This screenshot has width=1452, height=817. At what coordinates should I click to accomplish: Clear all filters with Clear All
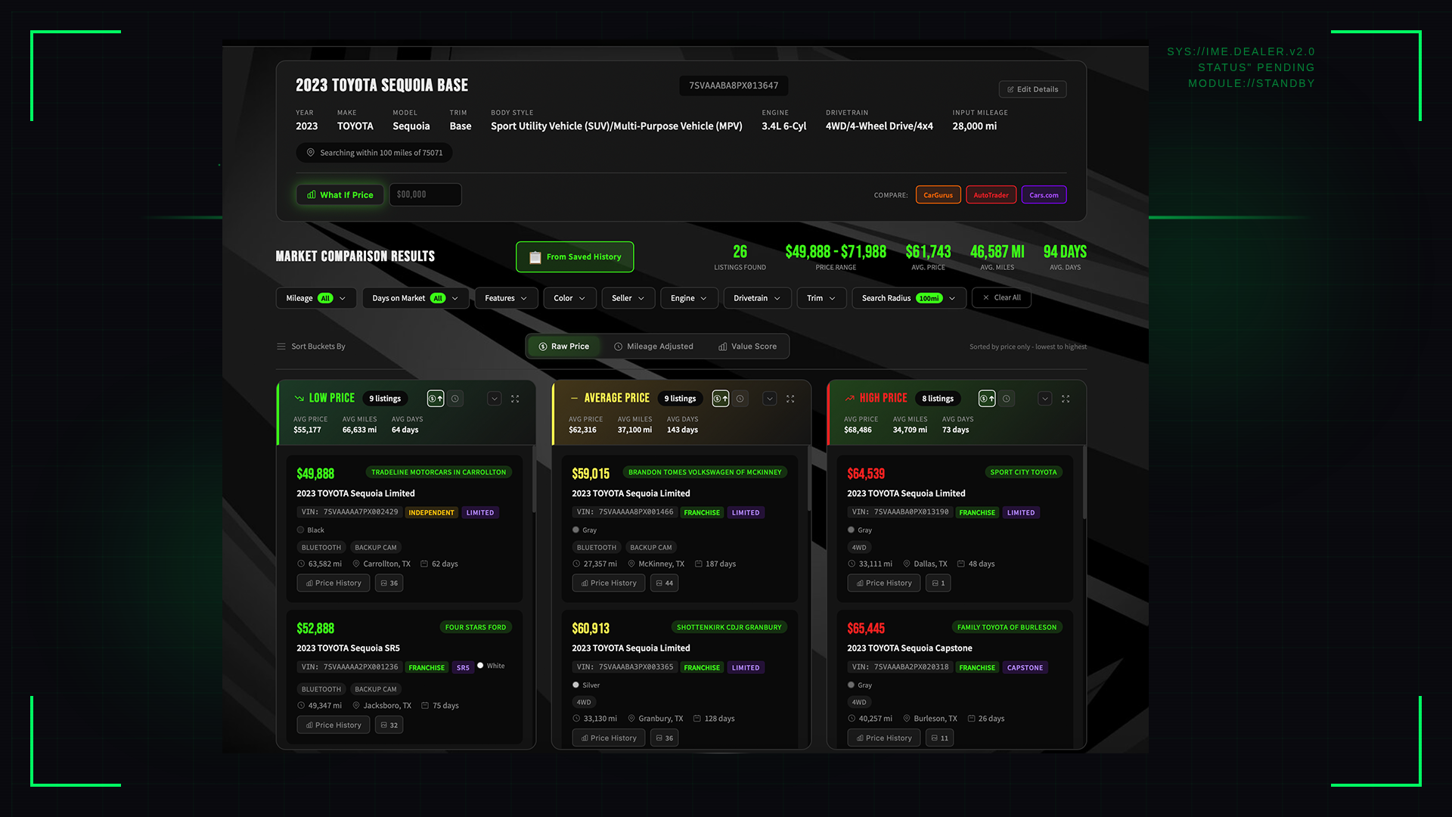[x=1001, y=297]
